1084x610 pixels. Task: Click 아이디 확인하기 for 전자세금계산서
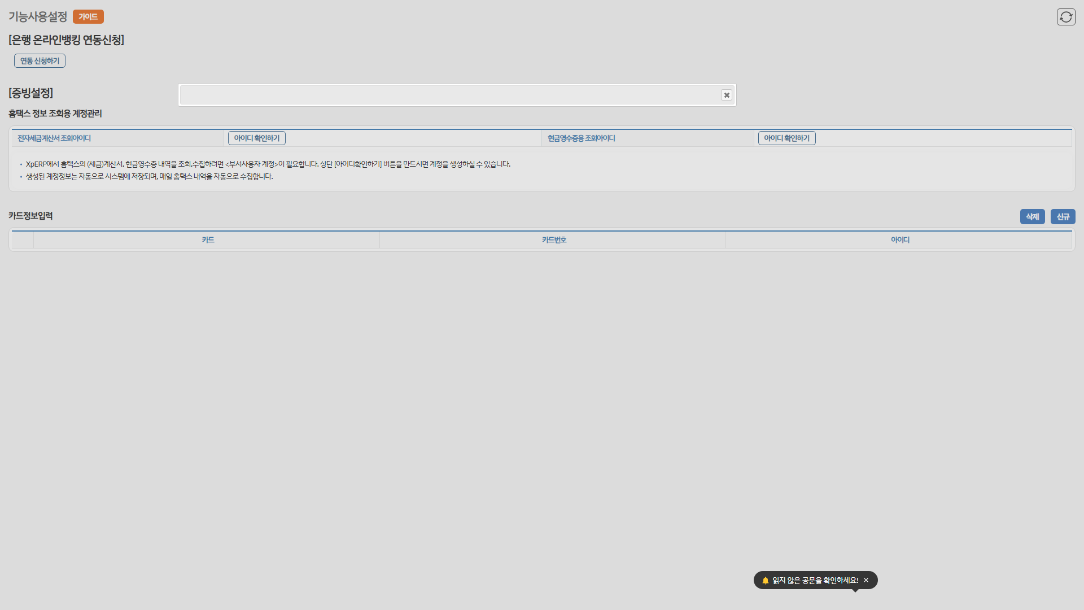(256, 138)
